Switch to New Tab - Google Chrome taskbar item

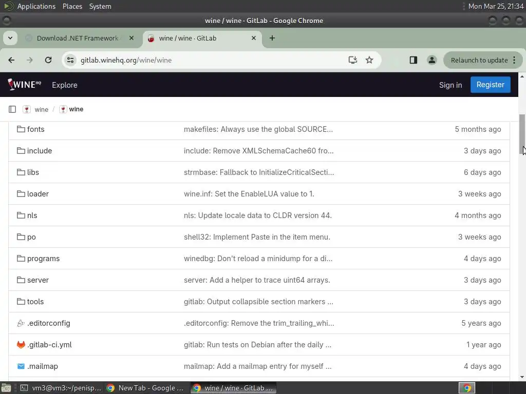[x=145, y=388]
